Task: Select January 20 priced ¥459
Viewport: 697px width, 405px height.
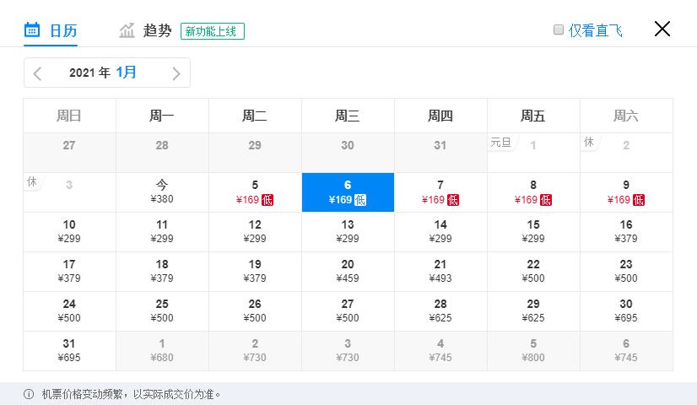Action: 348,271
